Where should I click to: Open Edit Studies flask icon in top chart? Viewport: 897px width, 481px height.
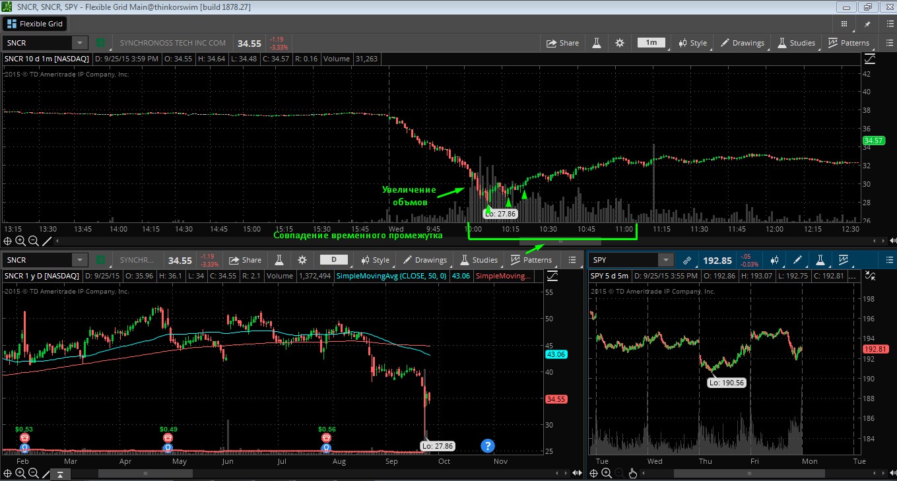coord(597,43)
